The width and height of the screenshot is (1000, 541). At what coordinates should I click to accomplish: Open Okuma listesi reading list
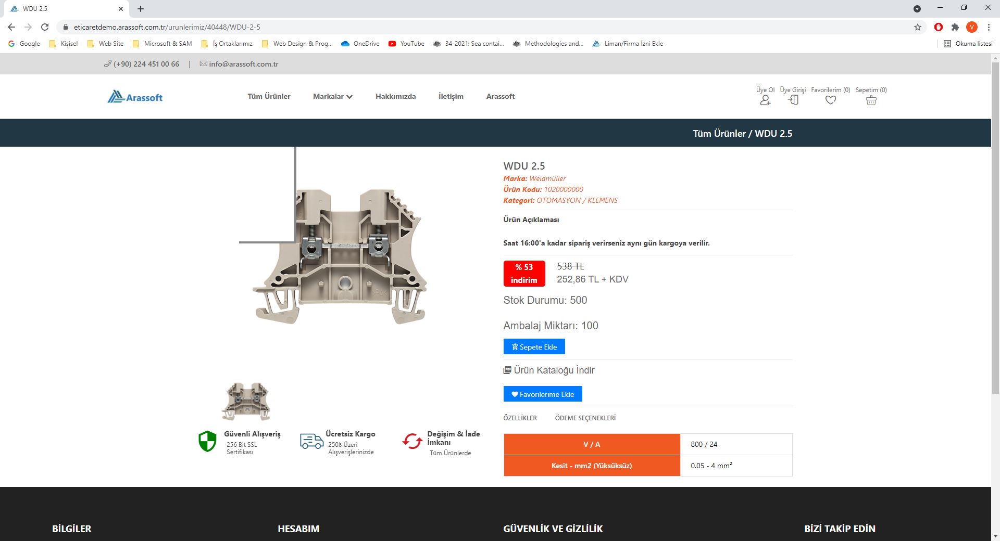968,44
